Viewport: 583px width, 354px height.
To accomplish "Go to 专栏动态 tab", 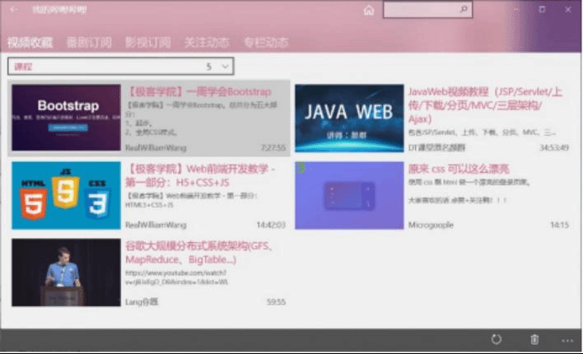I will tap(265, 43).
